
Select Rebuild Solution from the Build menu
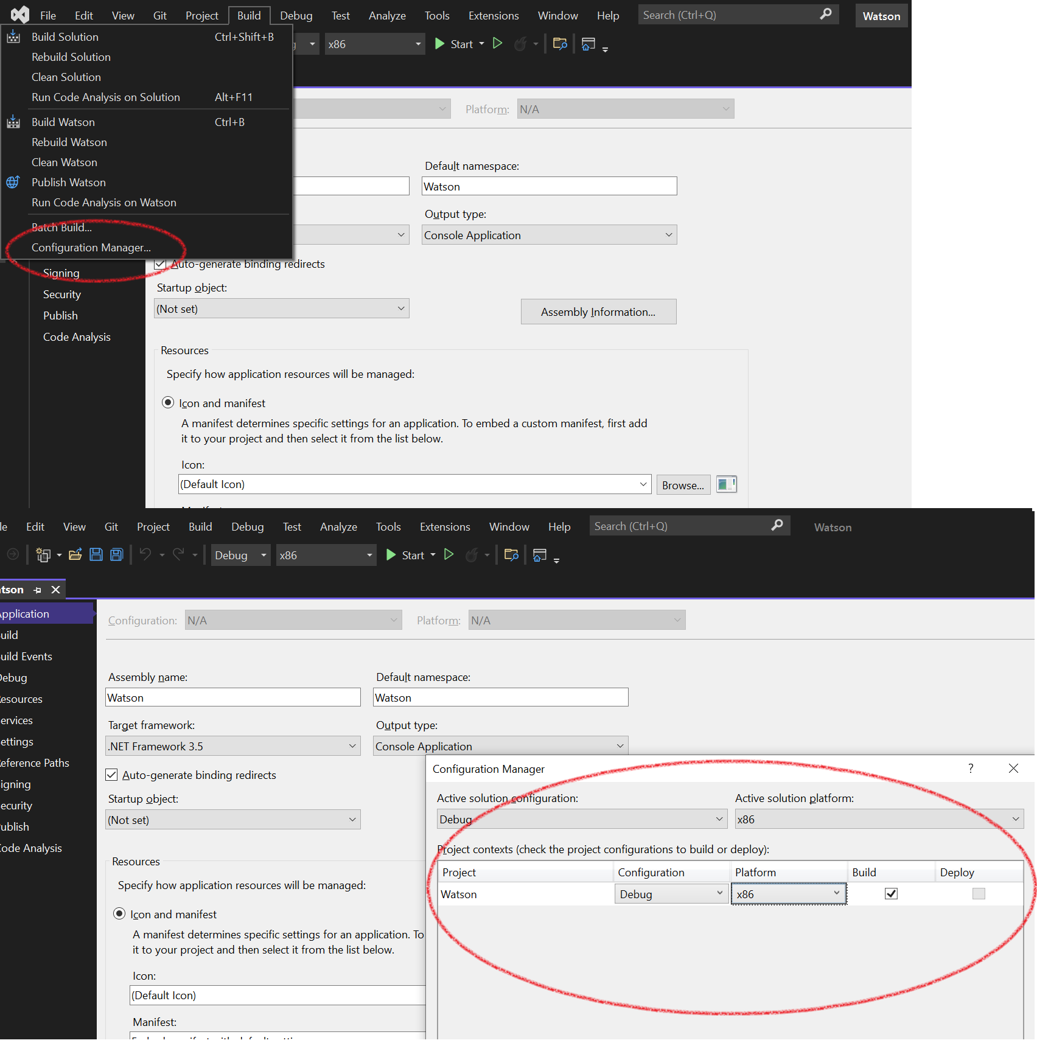tap(71, 57)
